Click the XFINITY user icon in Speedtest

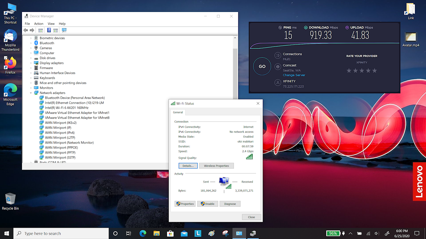click(278, 83)
